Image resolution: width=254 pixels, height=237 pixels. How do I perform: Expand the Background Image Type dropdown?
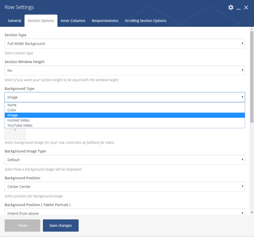coord(125,160)
